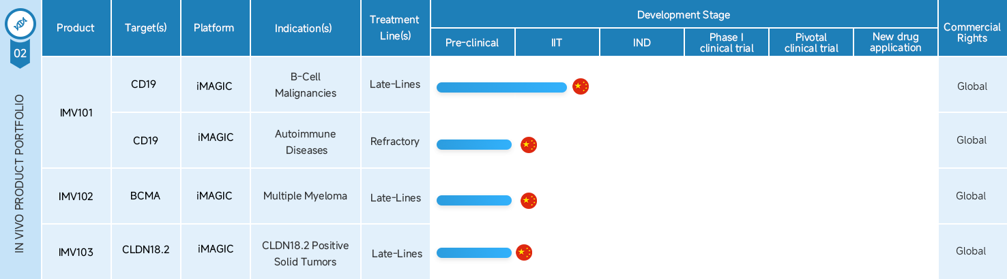The width and height of the screenshot is (1007, 279).
Task: Select the Phase I clinical trial header
Action: tap(727, 42)
